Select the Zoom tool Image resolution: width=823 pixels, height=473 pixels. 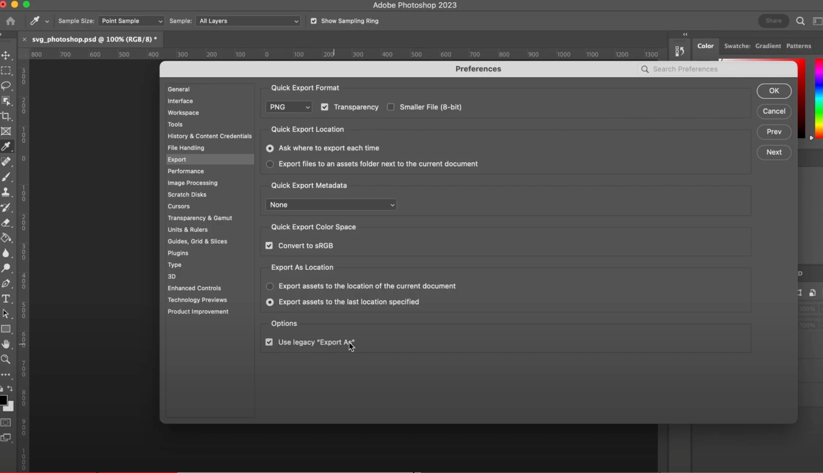point(6,359)
